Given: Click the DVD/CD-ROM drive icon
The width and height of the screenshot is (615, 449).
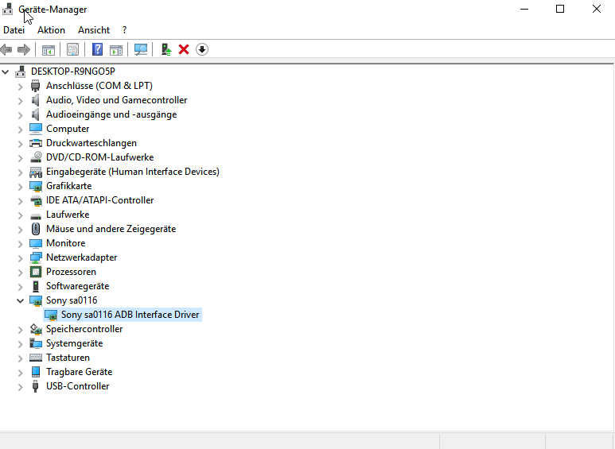Looking at the screenshot, I should coord(36,157).
